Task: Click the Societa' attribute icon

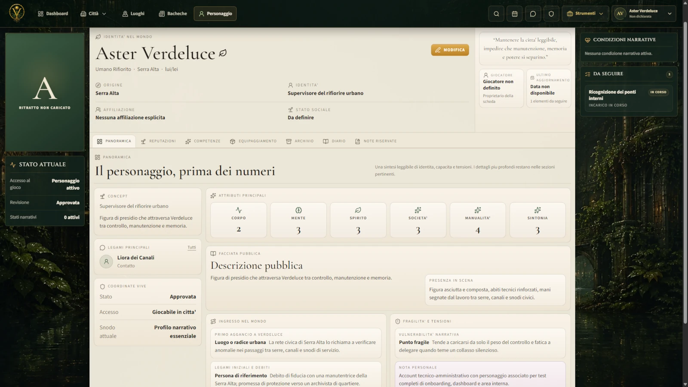Action: click(x=418, y=210)
